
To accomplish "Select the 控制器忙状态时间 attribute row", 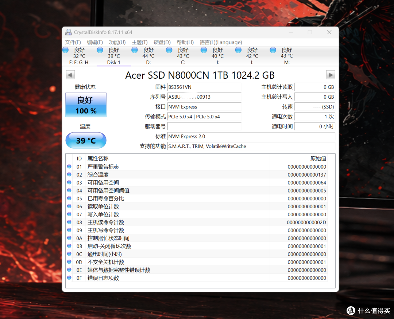I will (197, 238).
